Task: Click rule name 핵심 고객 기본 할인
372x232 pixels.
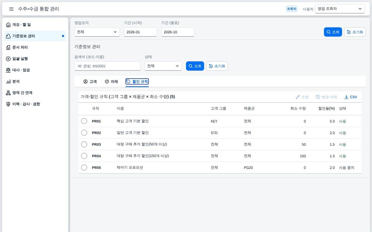Action: point(133,121)
